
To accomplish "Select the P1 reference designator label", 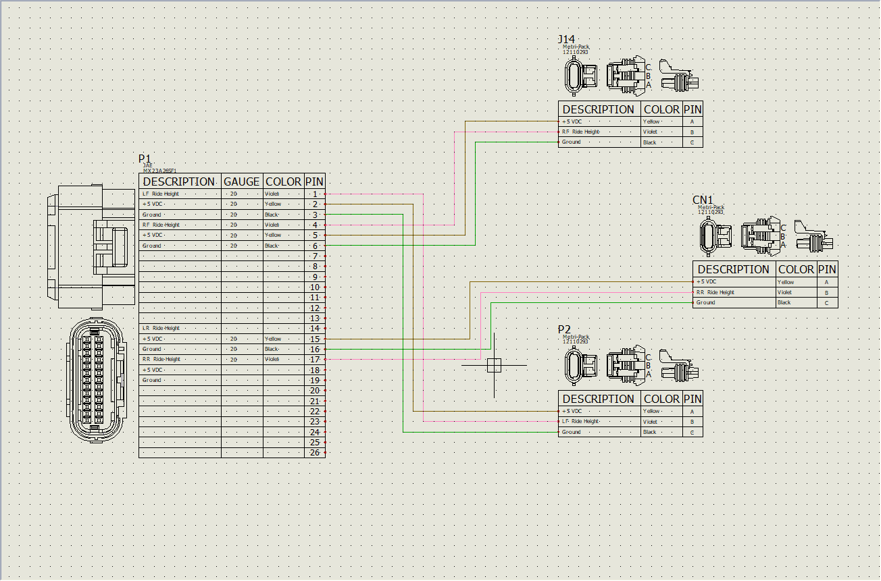I will [x=145, y=159].
